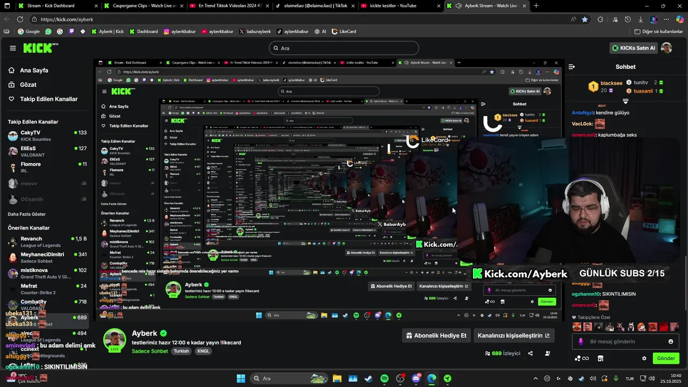
Task: Open the hamburger menu next to KICK logo
Action: (x=12, y=48)
